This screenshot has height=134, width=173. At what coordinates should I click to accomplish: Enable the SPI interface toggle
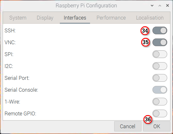click(x=159, y=54)
